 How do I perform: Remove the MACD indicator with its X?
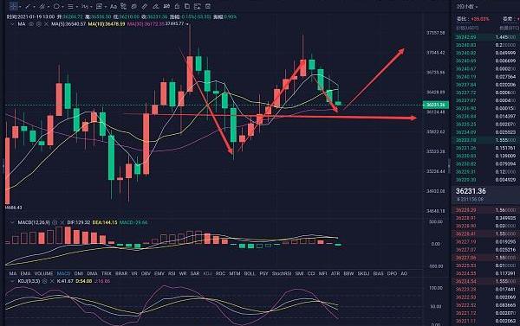pos(62,222)
